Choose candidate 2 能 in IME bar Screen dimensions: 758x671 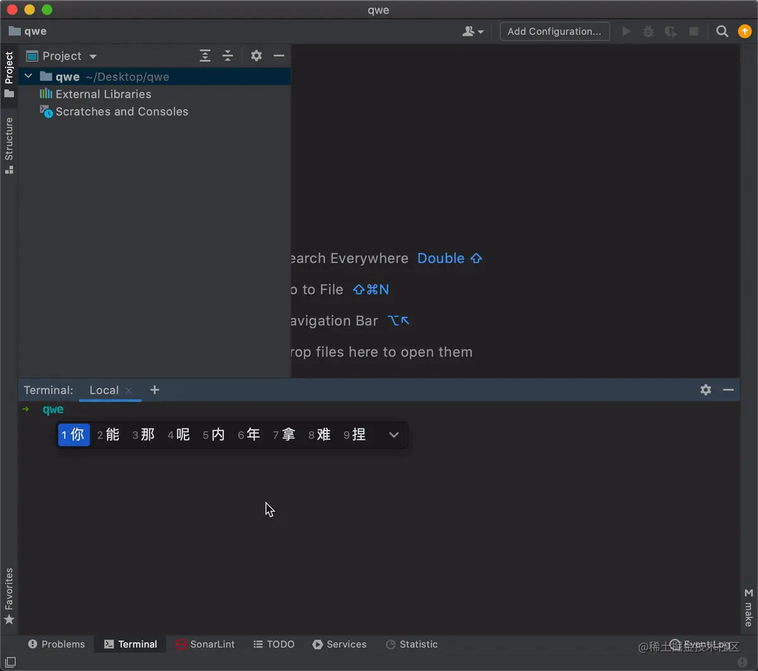tap(109, 434)
